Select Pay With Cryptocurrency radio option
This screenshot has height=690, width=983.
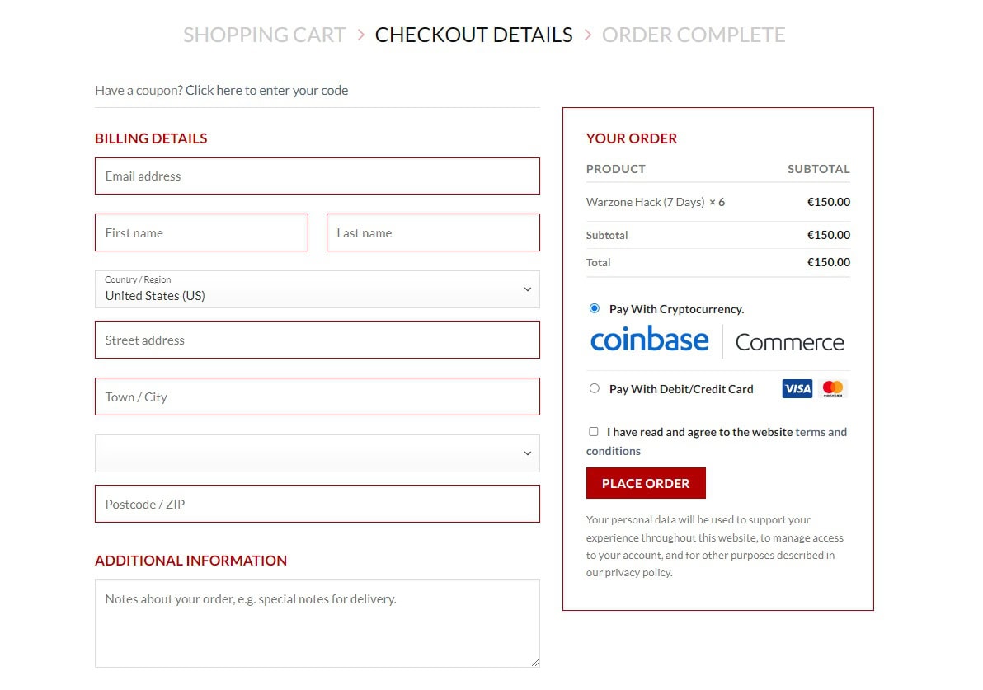tap(595, 308)
